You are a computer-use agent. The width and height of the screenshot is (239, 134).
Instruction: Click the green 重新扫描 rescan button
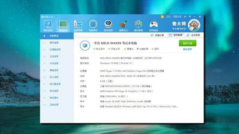[187, 43]
